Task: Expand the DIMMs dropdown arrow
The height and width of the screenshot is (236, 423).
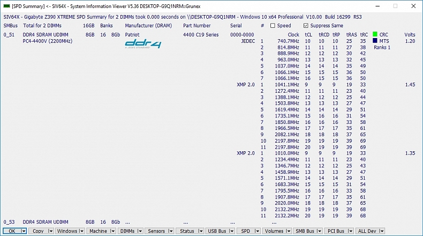Action: point(140,231)
